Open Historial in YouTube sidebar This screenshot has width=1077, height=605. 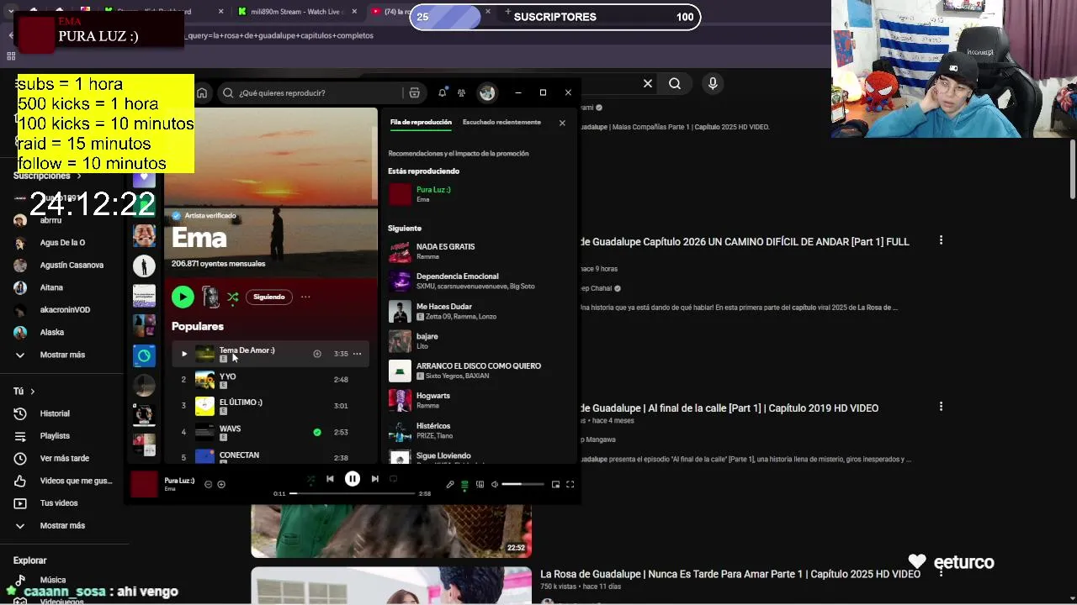point(55,413)
